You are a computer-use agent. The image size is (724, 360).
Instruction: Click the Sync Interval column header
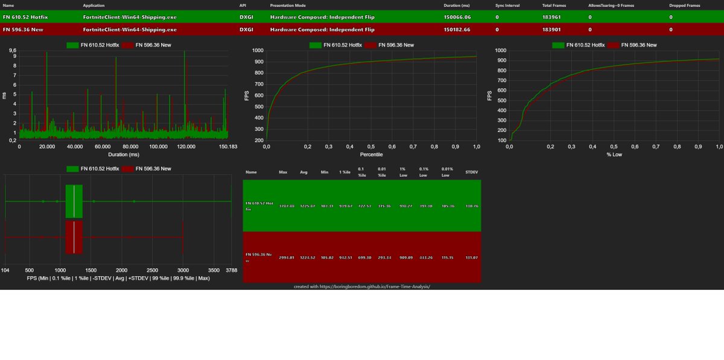508,5
